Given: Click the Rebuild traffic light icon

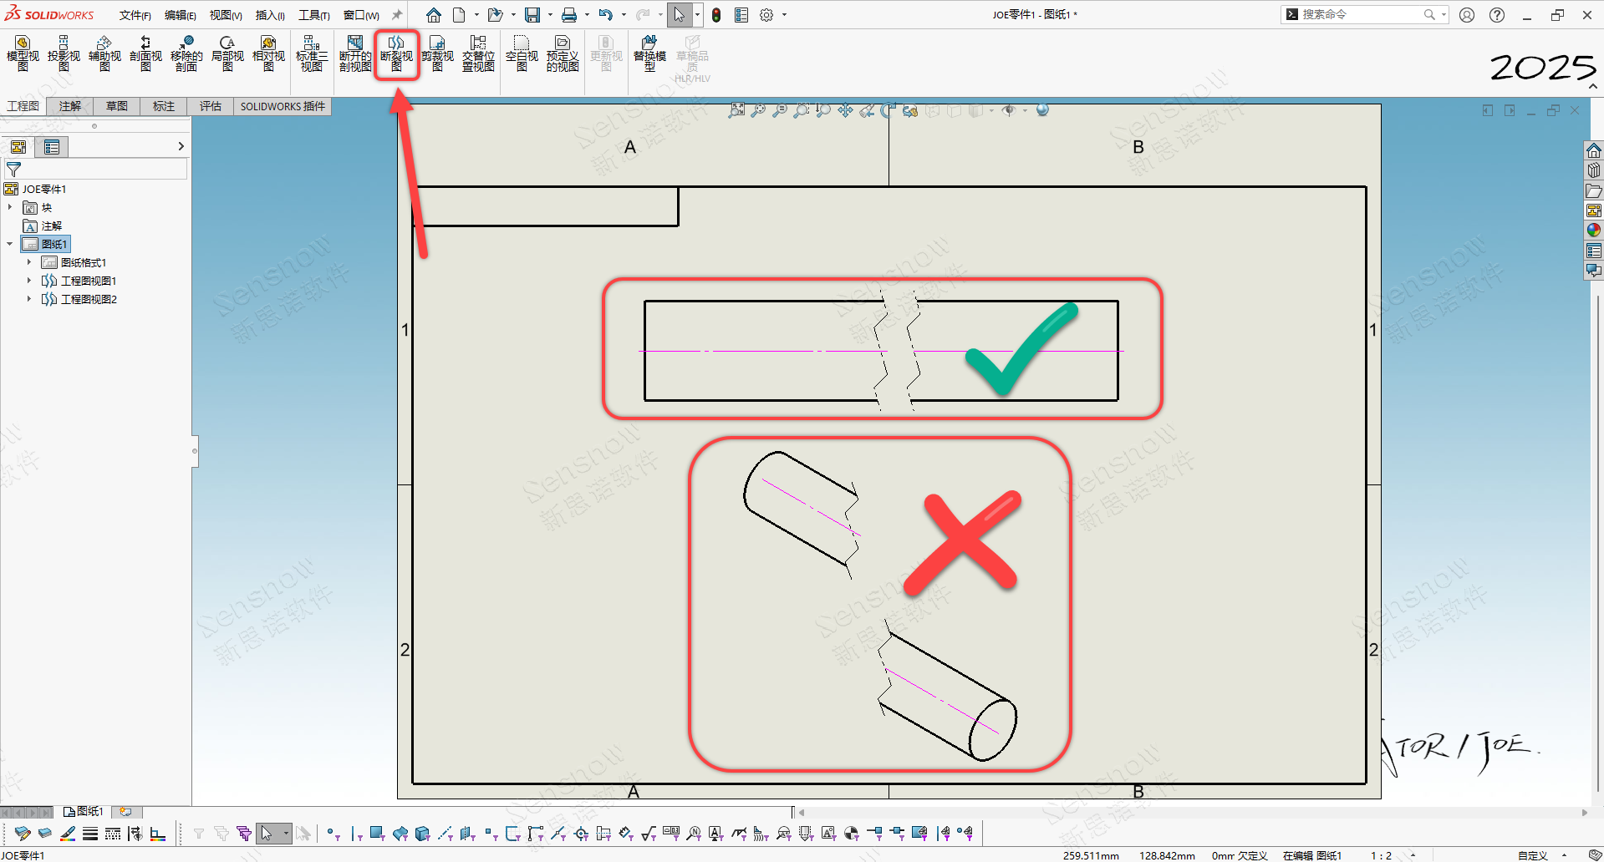Looking at the screenshot, I should coord(716,15).
